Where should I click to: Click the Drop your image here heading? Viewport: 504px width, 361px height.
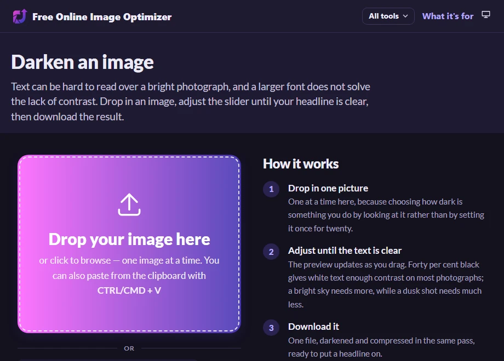[x=129, y=239]
